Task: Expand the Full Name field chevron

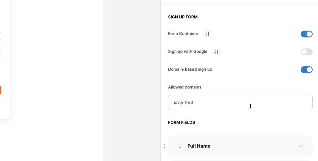Action: pos(300,146)
